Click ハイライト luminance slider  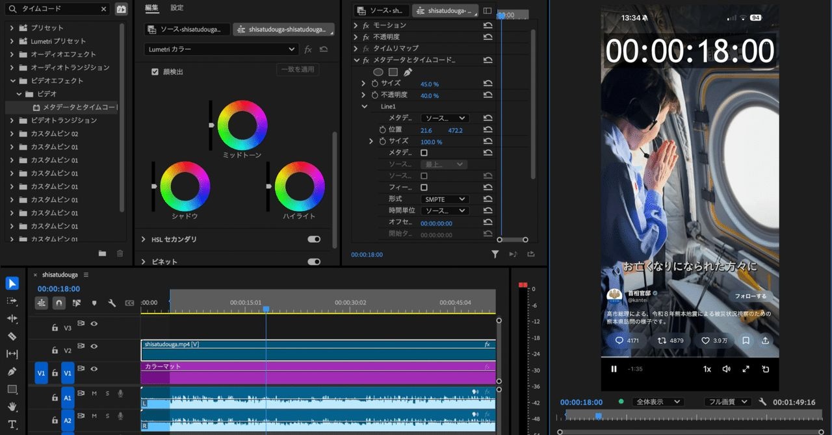coord(268,186)
